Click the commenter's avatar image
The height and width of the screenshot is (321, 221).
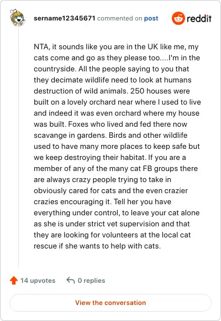[17, 18]
